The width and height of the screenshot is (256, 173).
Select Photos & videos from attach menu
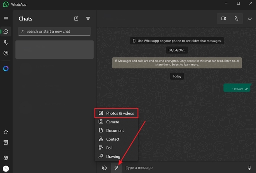tap(116, 113)
